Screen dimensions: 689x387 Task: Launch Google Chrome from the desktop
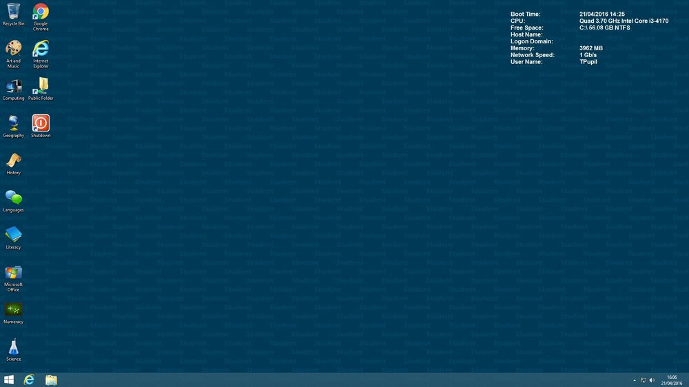pos(41,17)
